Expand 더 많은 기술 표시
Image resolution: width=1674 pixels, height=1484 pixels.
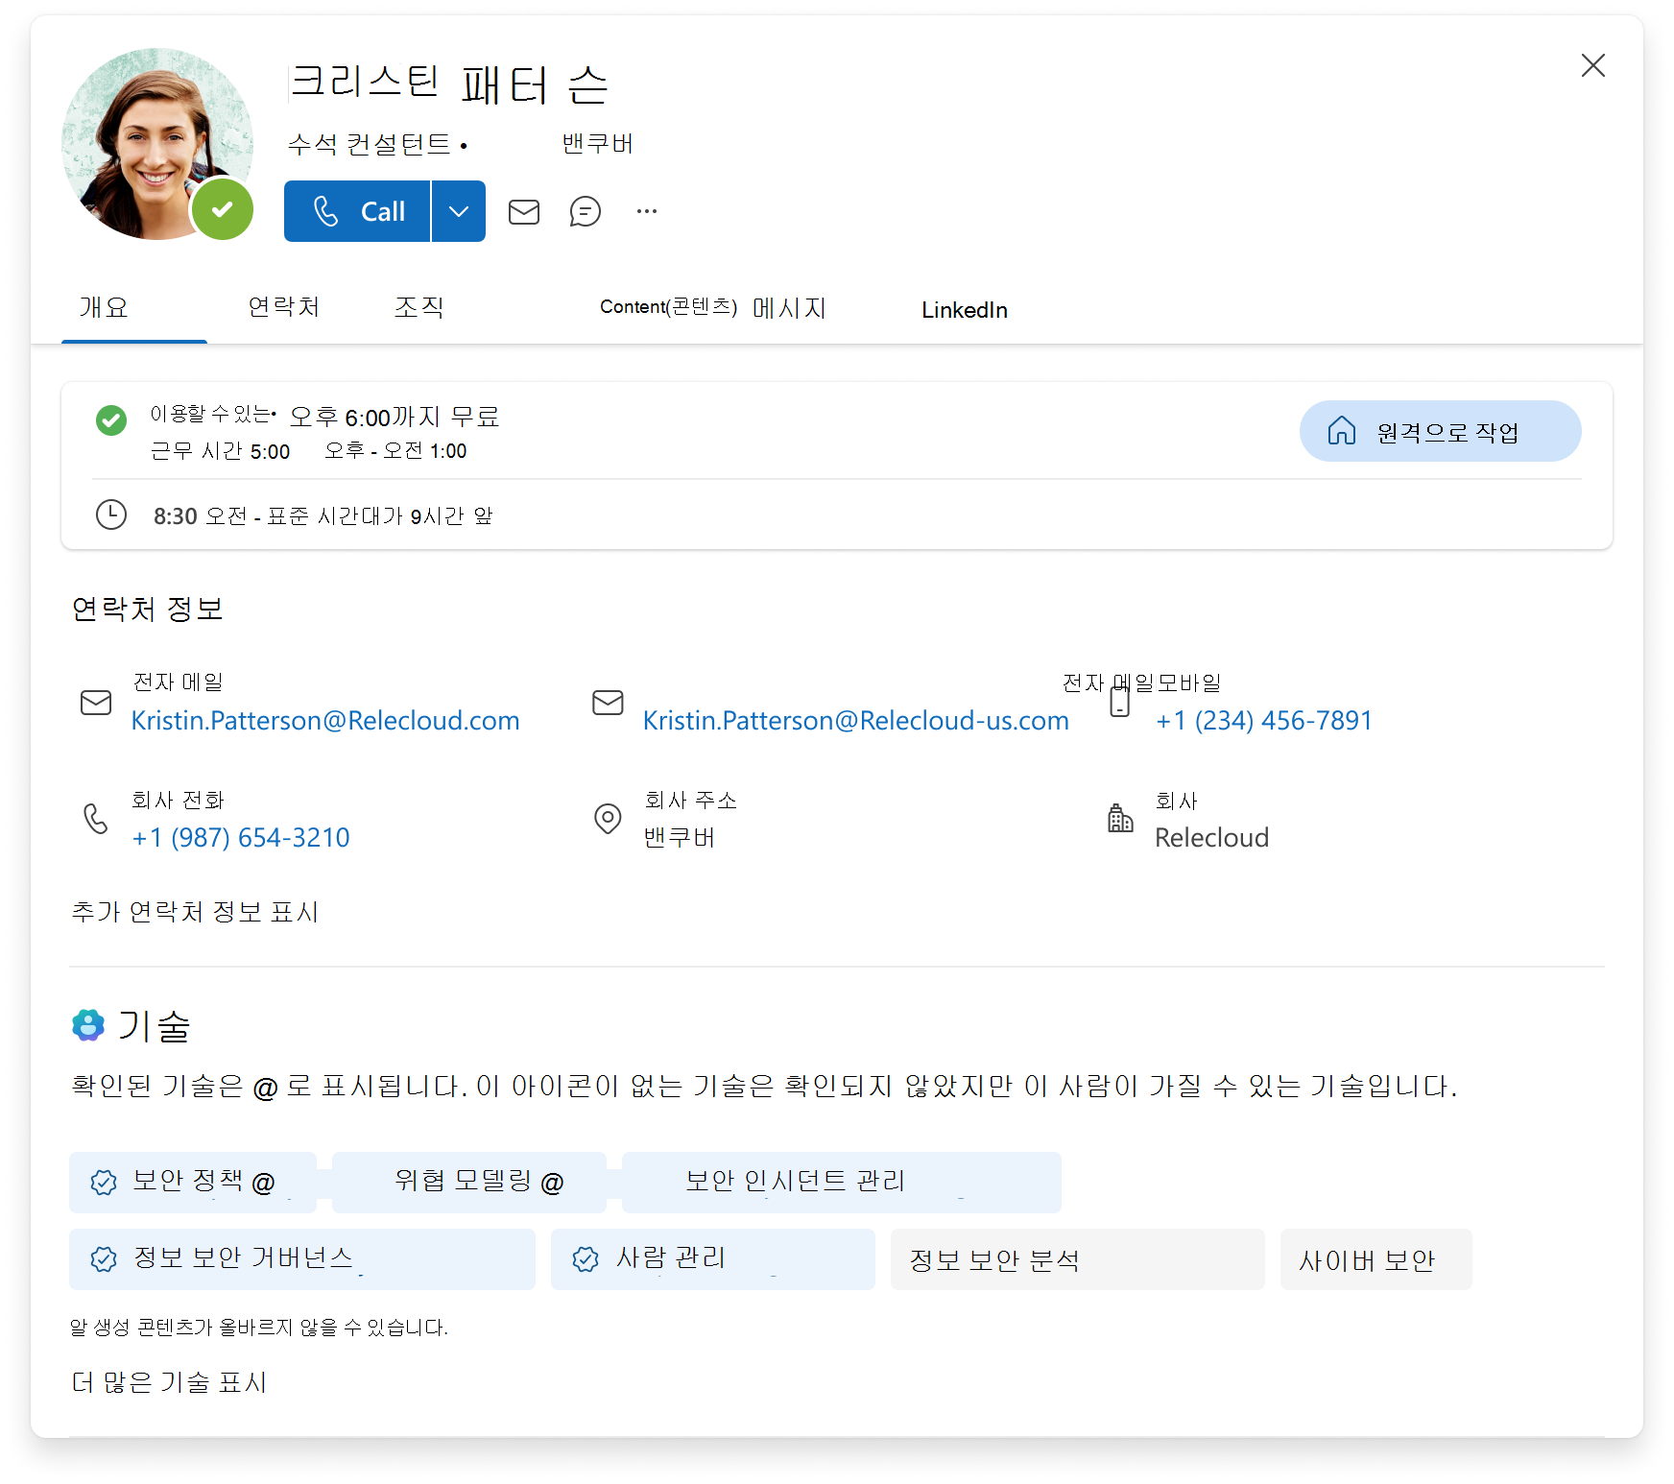(169, 1382)
